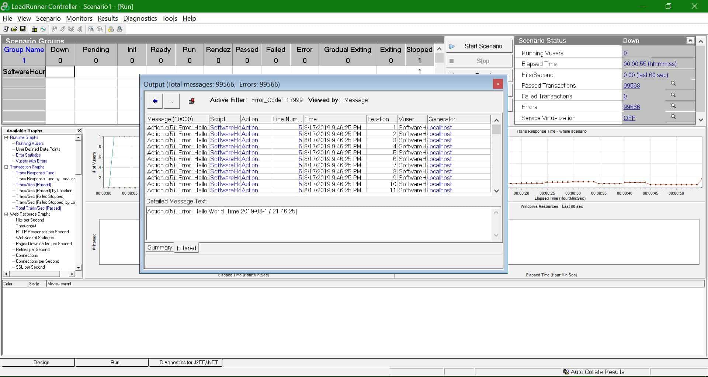Image resolution: width=708 pixels, height=377 pixels.
Task: Click the Service Virtualization OFF link
Action: (629, 118)
